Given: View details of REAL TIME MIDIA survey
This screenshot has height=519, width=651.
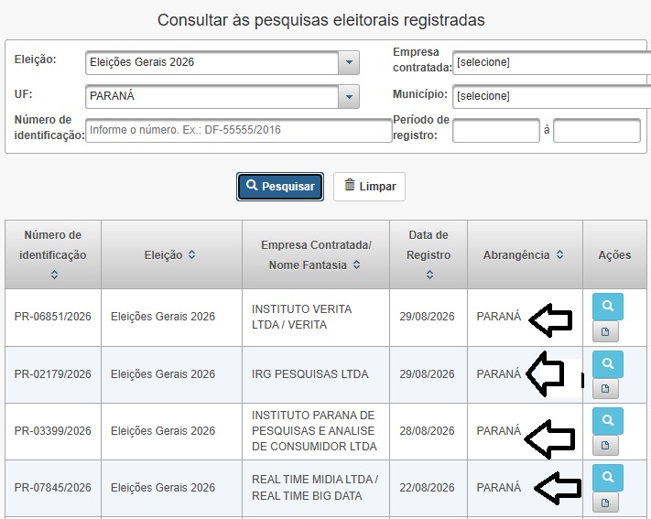Looking at the screenshot, I should (x=607, y=478).
